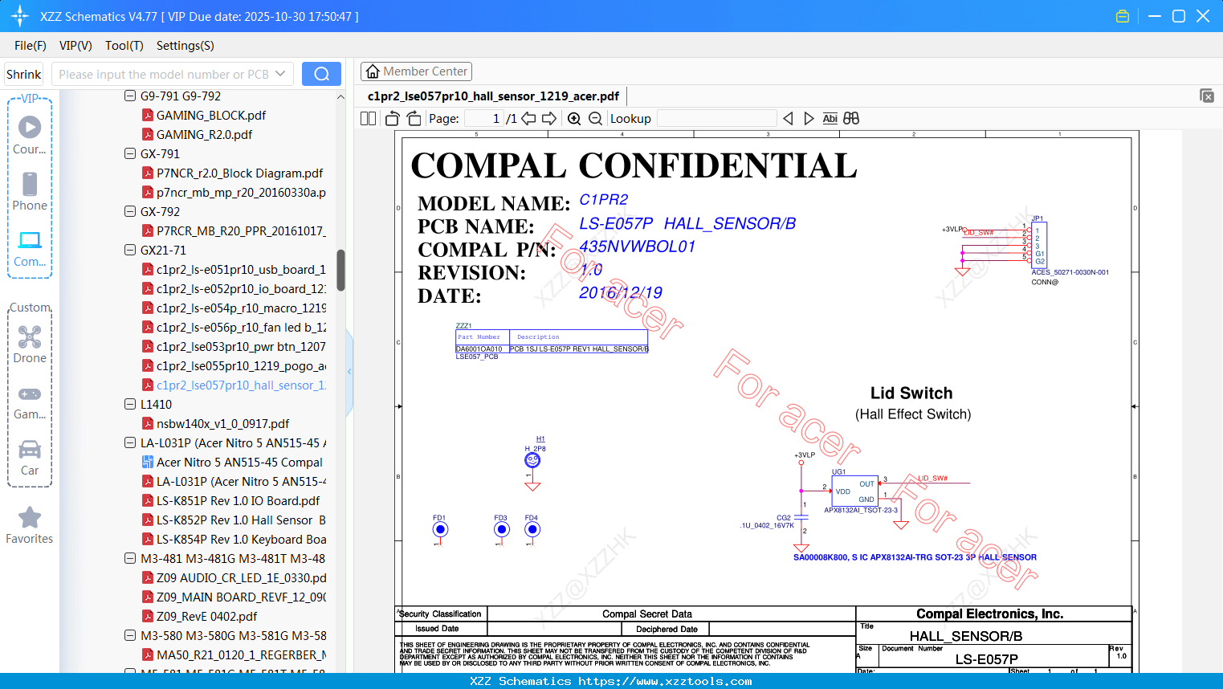Open the Favorites star
Screen dimensions: 1223x689
point(30,525)
